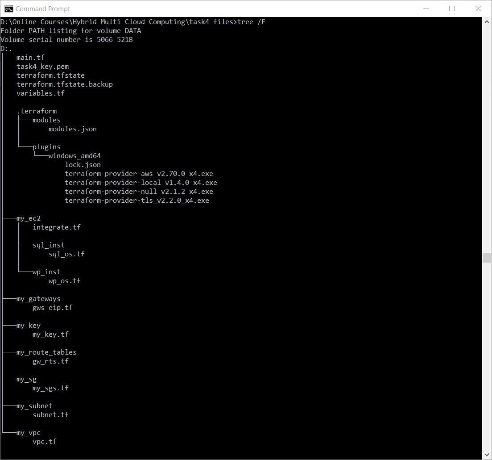This screenshot has height=460, width=492.
Task: Click terraform-provider-null_v2.1.2_x4.exe
Action: (x=139, y=192)
